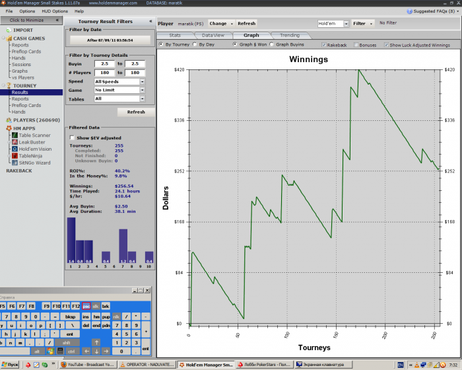Click the Import section icon
462x370 pixels.
point(8,30)
